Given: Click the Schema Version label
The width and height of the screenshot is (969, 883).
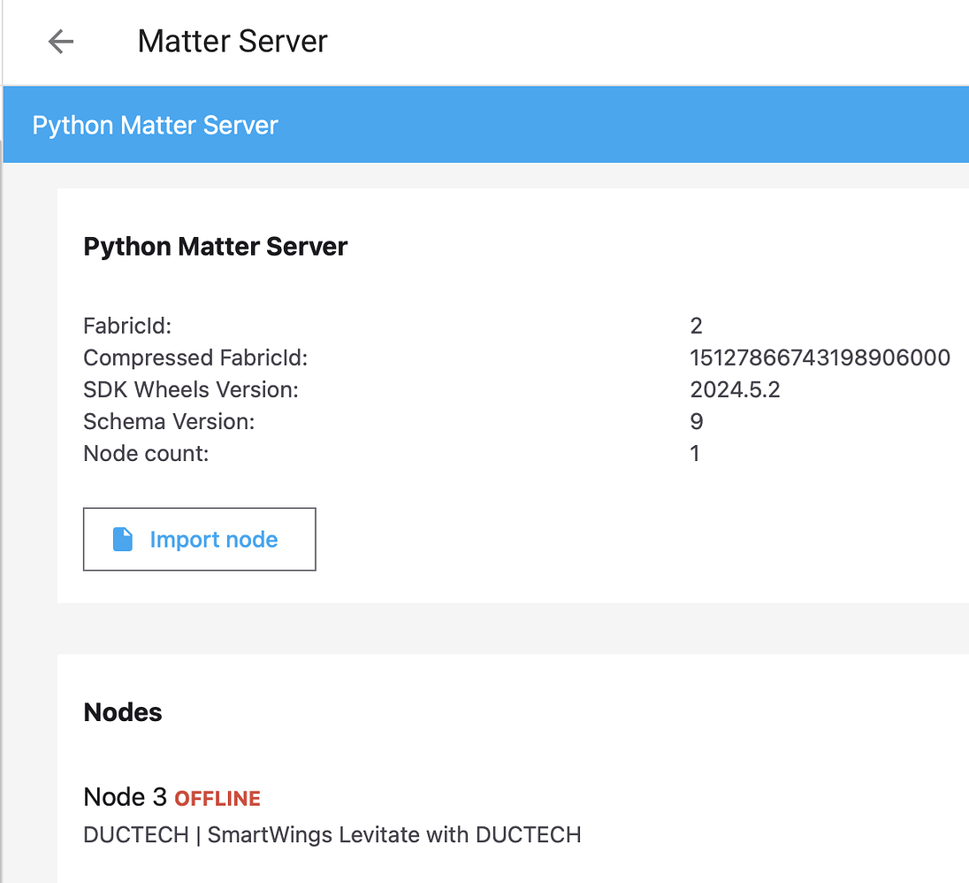Looking at the screenshot, I should [169, 421].
